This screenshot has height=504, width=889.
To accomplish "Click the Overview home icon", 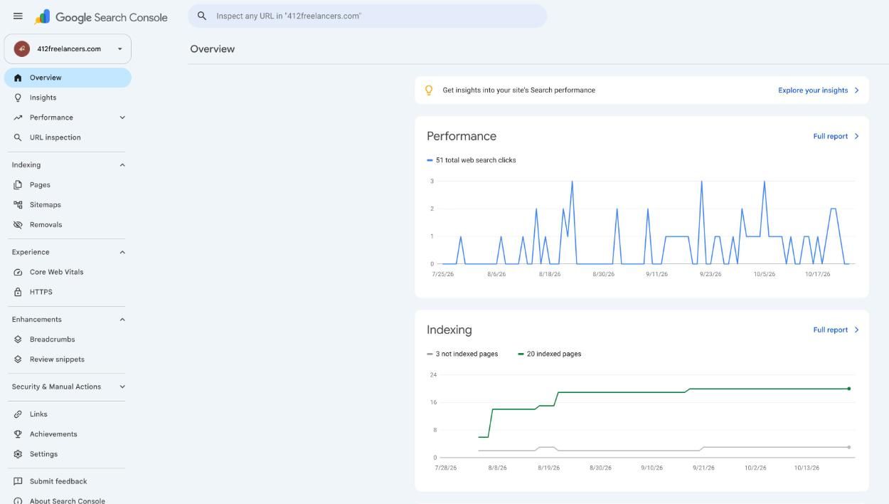I will click(x=18, y=78).
